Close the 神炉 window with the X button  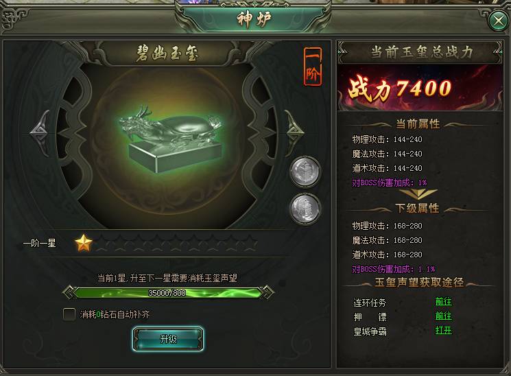[499, 21]
